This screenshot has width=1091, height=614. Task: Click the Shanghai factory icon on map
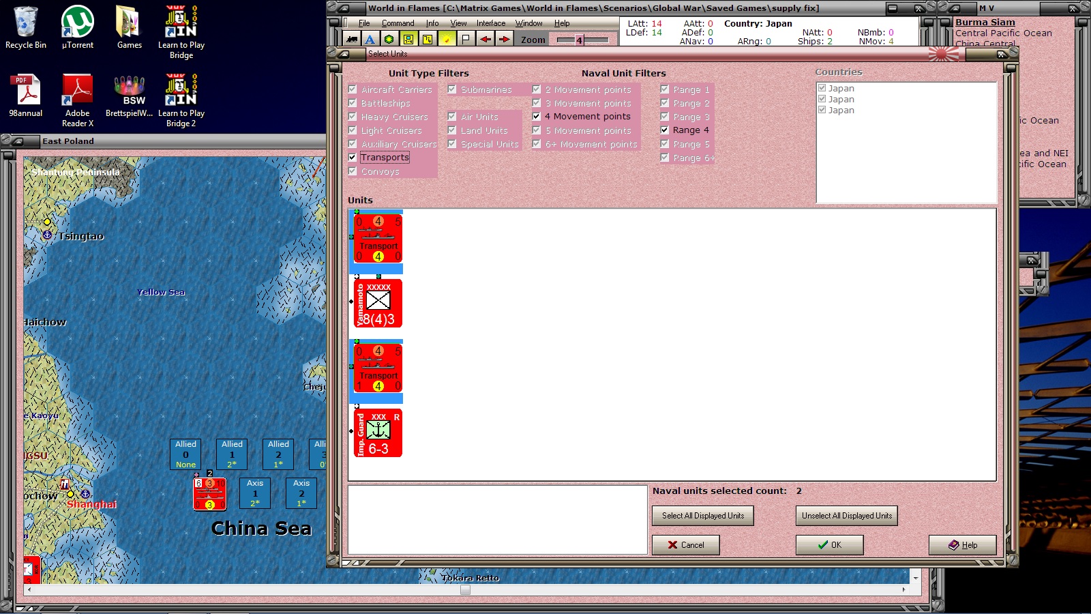click(x=65, y=484)
